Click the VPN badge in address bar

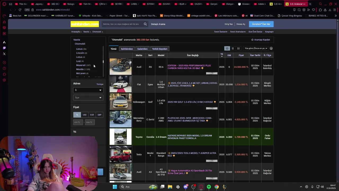point(27,10)
